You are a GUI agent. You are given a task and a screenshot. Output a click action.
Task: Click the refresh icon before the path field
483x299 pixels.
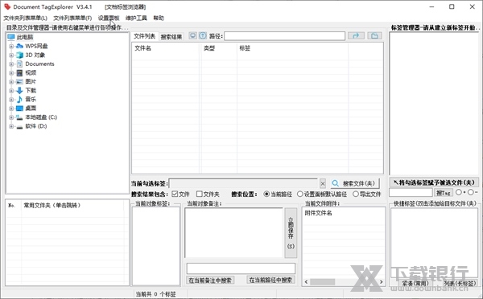[x=193, y=35]
